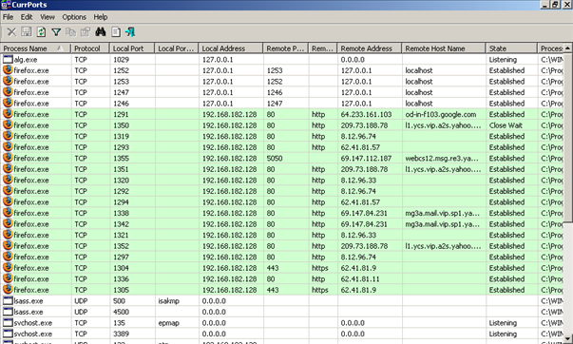Click the report page icon in toolbar
Viewport: 573px width, 344px height.
pos(116,32)
